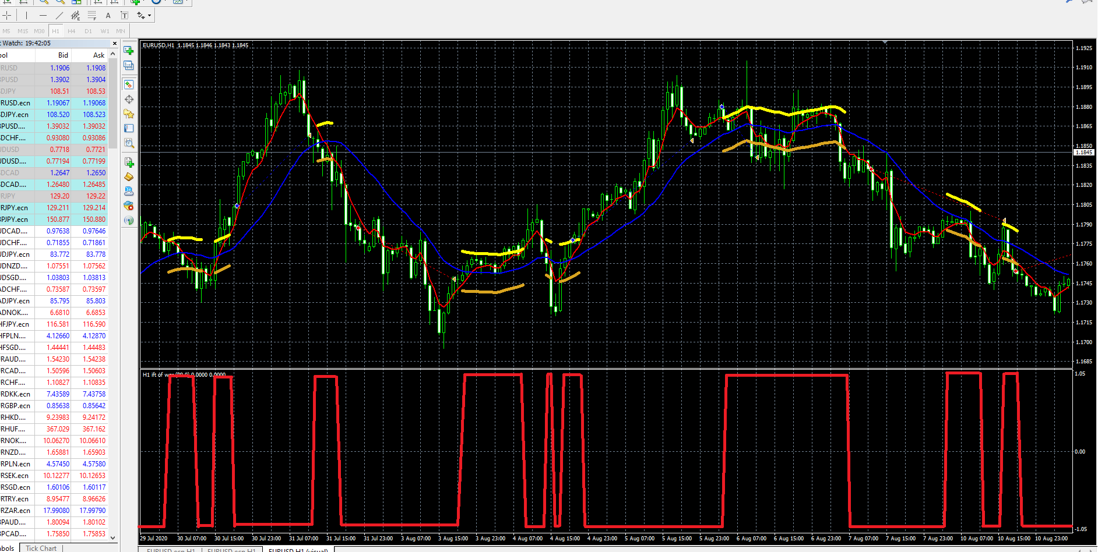Click the green signal waves icon

coord(129,221)
